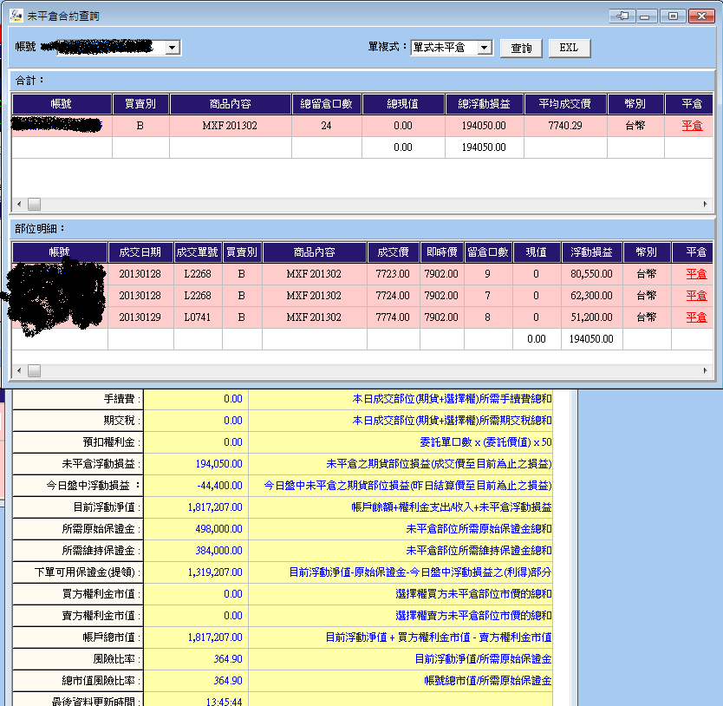Click 風險比率 value 364.90
This screenshot has width=723, height=706.
tap(228, 659)
